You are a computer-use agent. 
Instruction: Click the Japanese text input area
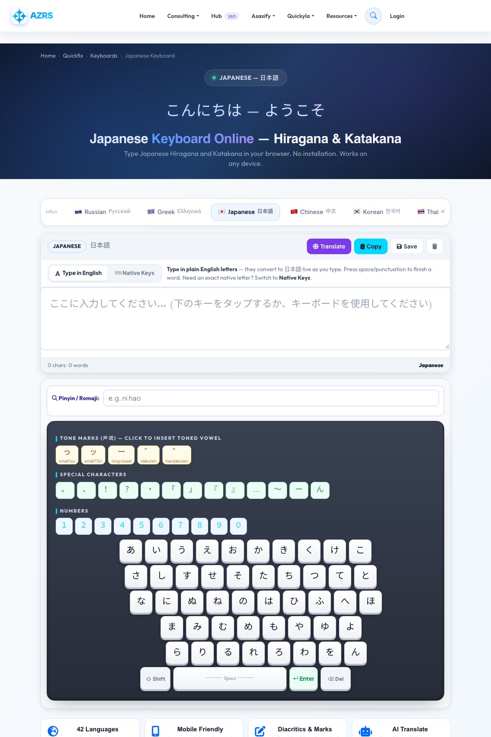pos(245,318)
